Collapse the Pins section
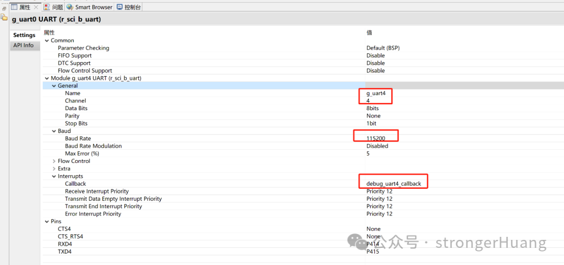The image size is (564, 265). (x=46, y=222)
